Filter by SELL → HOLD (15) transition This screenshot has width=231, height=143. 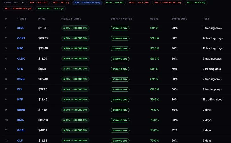point(196,3)
